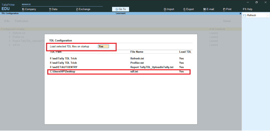Collapse the right button panel arrow
This screenshot has width=270, height=131.
(x=268, y=16)
